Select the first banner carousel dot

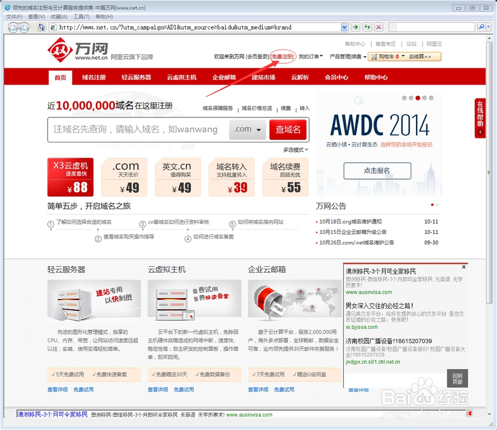click(404, 98)
